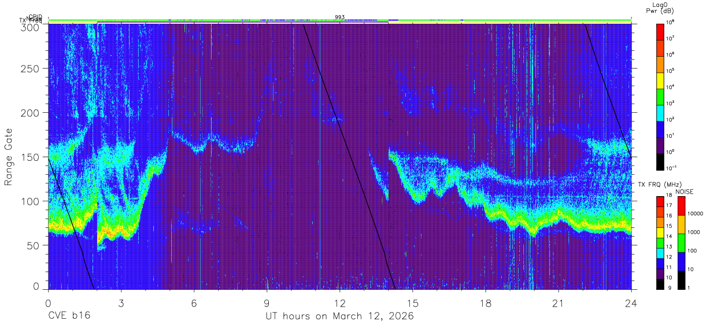Click the 'UT hours on March 12, 2026' label

point(339,316)
